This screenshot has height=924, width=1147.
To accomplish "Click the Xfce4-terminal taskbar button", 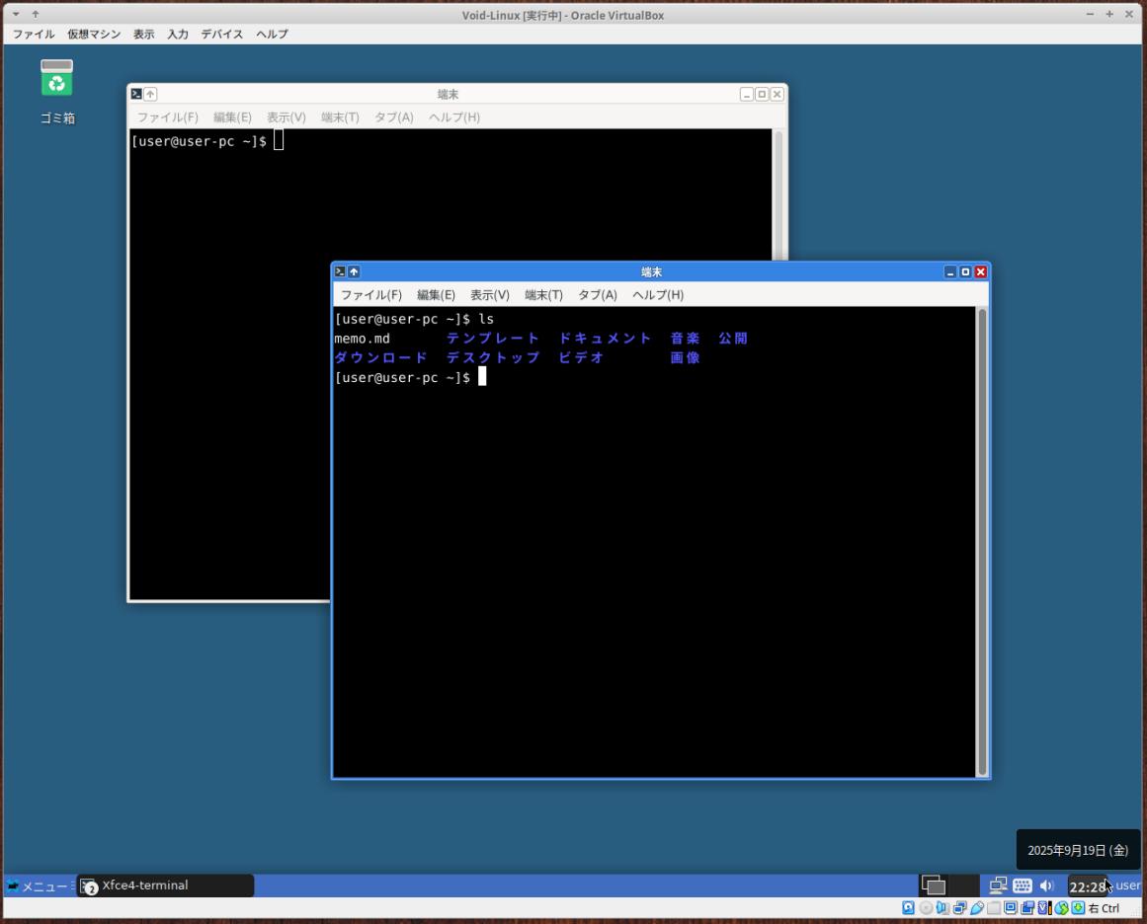I will point(165,885).
